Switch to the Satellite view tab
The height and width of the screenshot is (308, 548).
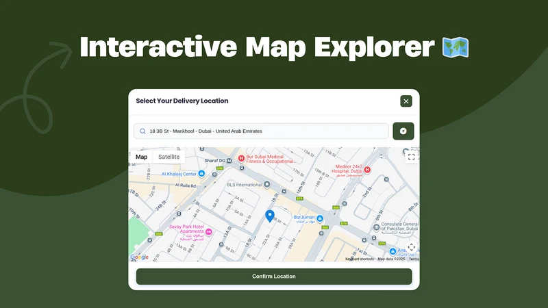(169, 157)
